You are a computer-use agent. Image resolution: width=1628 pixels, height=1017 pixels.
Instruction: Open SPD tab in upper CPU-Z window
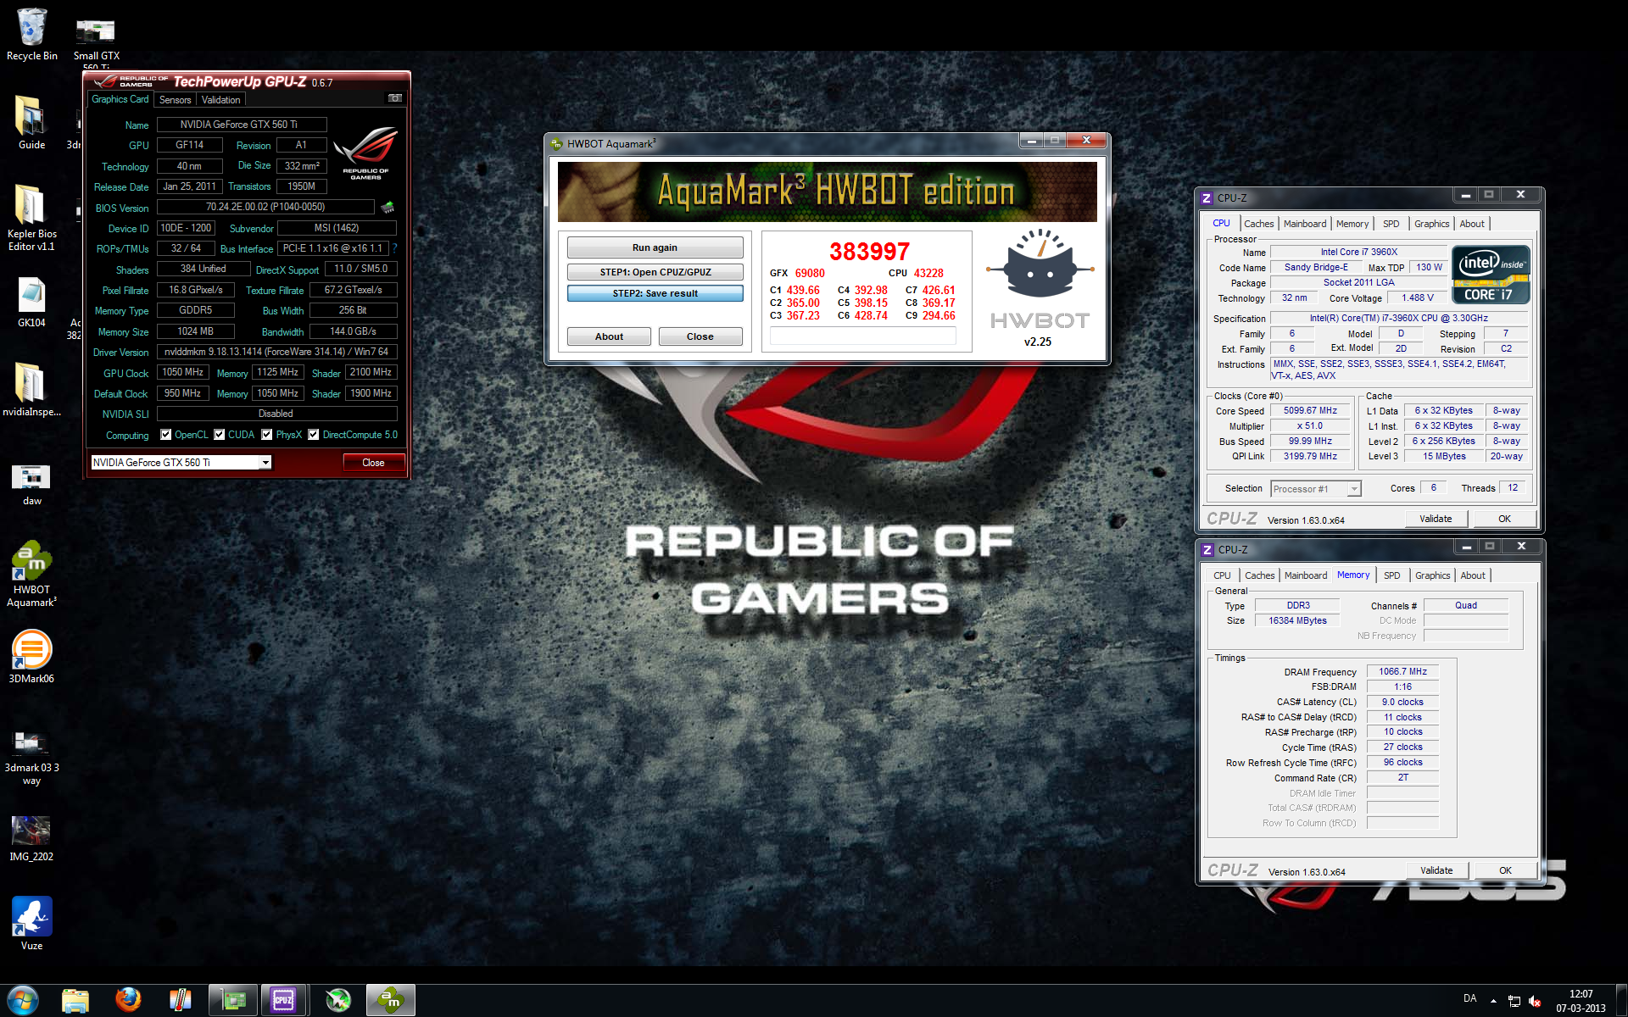click(x=1391, y=224)
